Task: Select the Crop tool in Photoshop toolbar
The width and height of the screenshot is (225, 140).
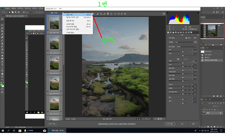Action: (2, 31)
